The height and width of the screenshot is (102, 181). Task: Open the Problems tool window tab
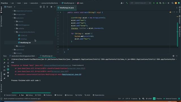click(x=48, y=95)
